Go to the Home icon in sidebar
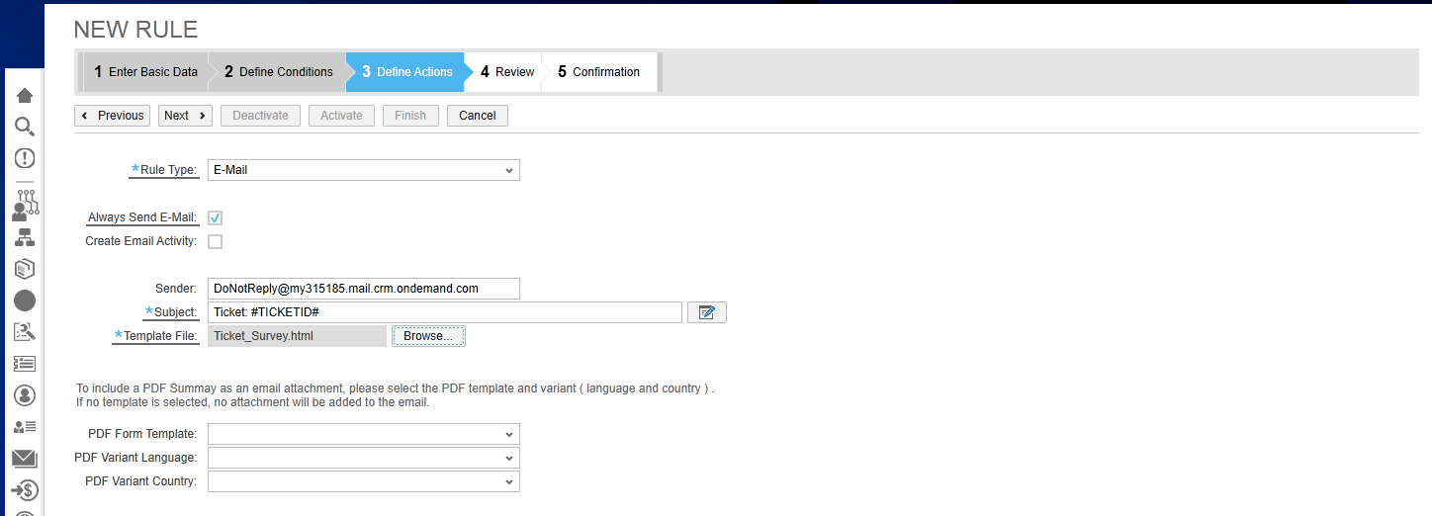 pos(25,95)
